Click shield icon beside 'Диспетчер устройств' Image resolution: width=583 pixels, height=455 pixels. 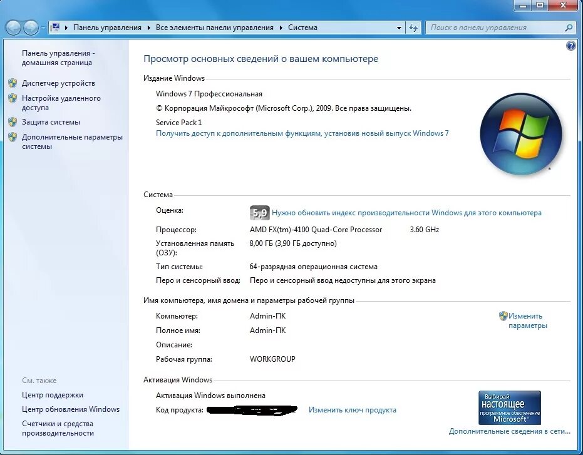point(13,83)
